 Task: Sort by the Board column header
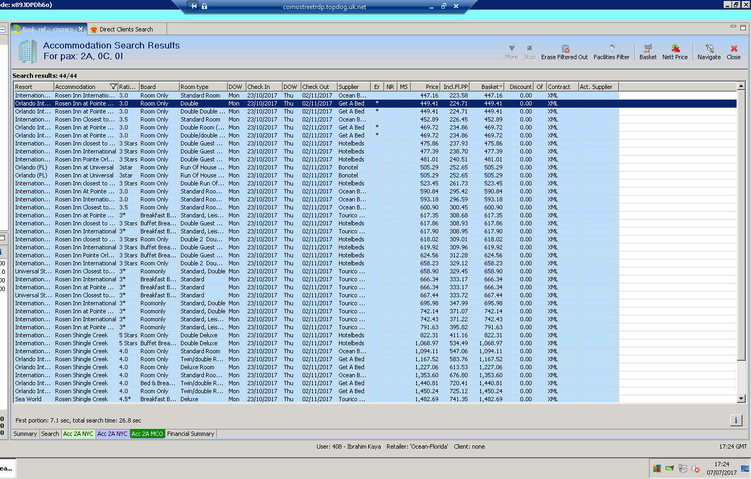(x=159, y=87)
